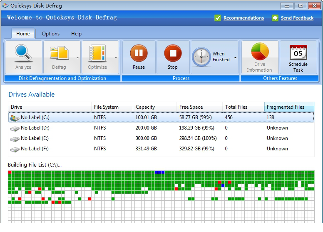This screenshot has width=323, height=232.
Task: Click the Quicksys app icon in title bar
Action: click(x=5, y=6)
